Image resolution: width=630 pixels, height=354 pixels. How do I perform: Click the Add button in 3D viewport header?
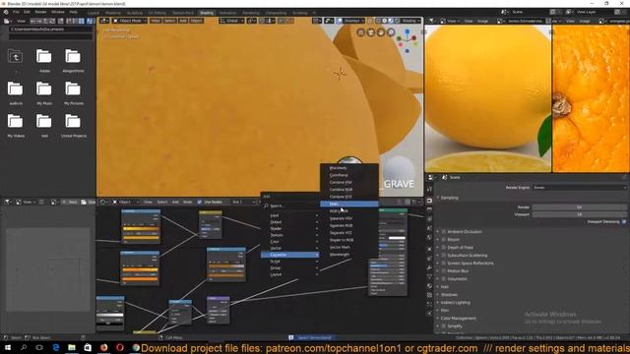[x=183, y=21]
